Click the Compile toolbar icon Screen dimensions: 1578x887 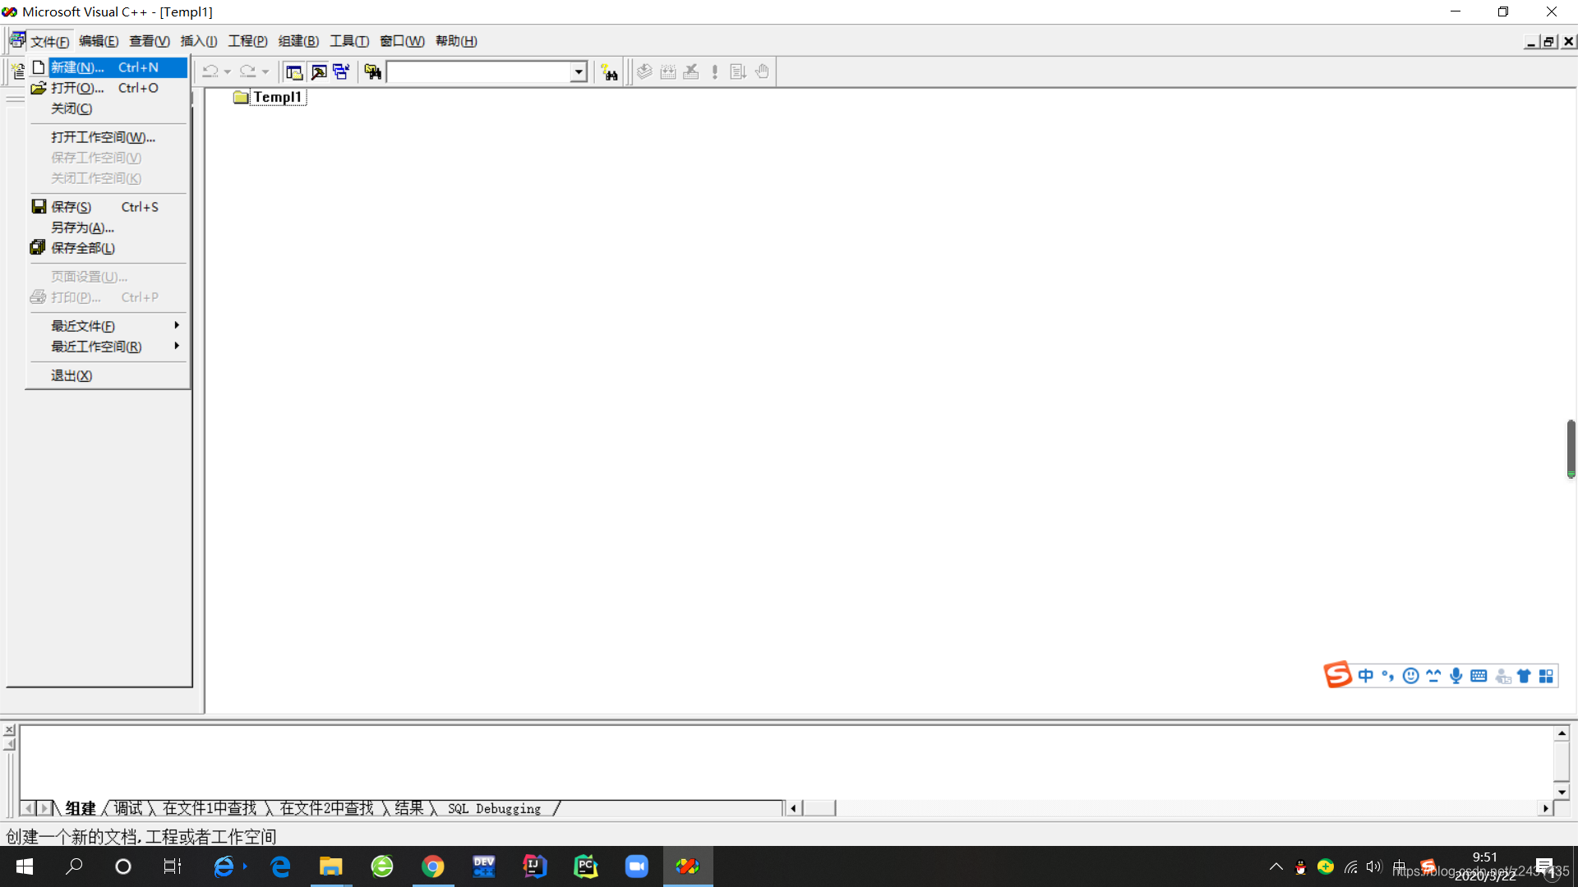coord(644,72)
